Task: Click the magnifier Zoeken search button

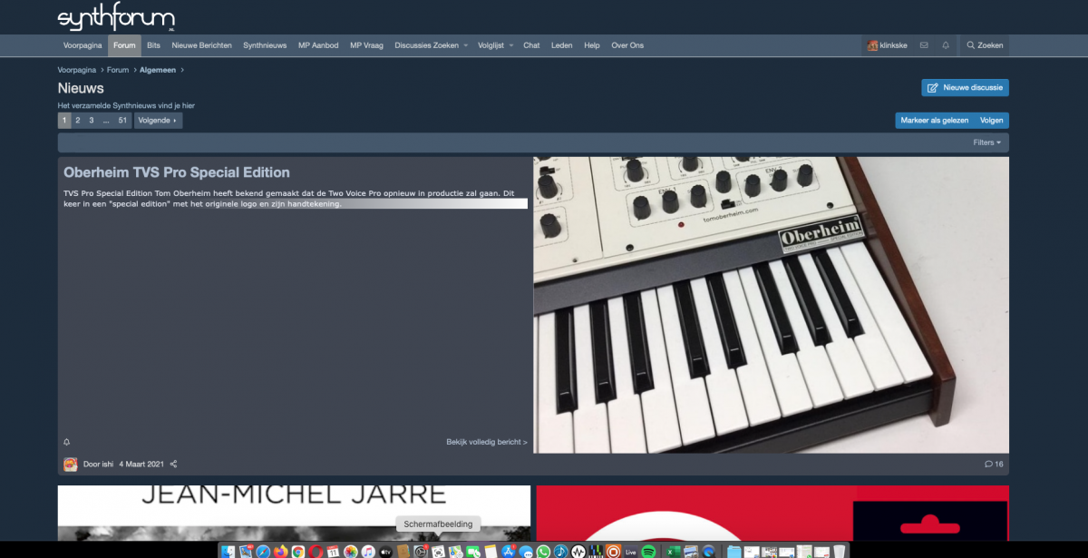Action: [x=984, y=45]
